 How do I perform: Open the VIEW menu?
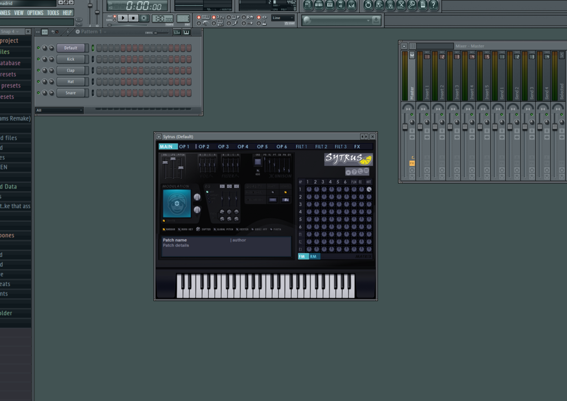point(19,12)
